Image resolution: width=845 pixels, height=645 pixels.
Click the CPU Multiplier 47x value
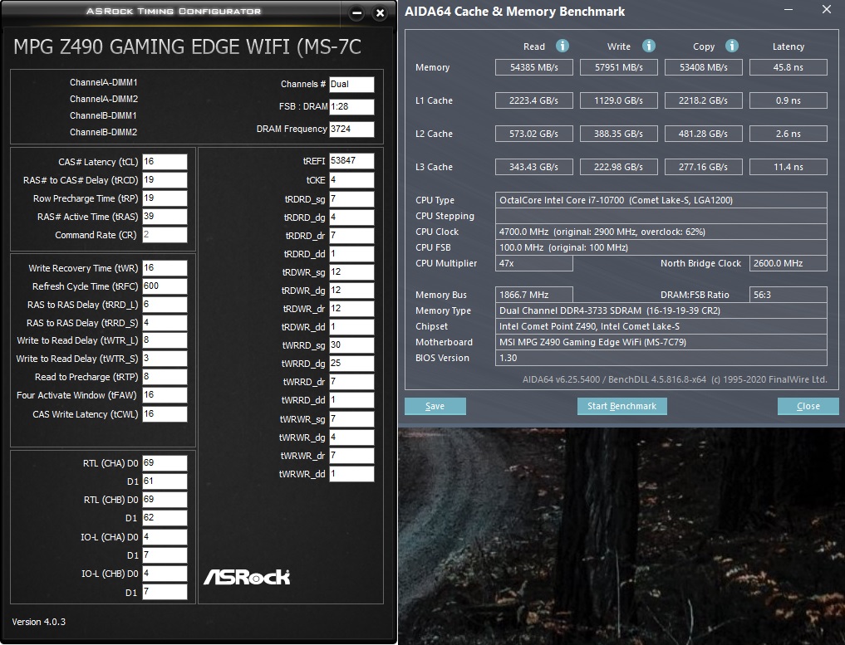pyautogui.click(x=533, y=263)
